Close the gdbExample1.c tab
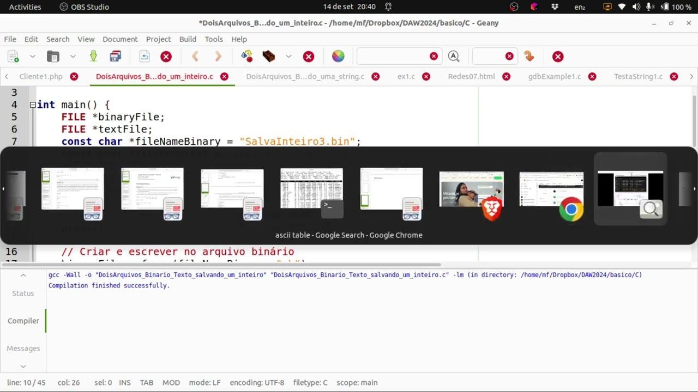Image resolution: width=698 pixels, height=392 pixels. click(592, 76)
